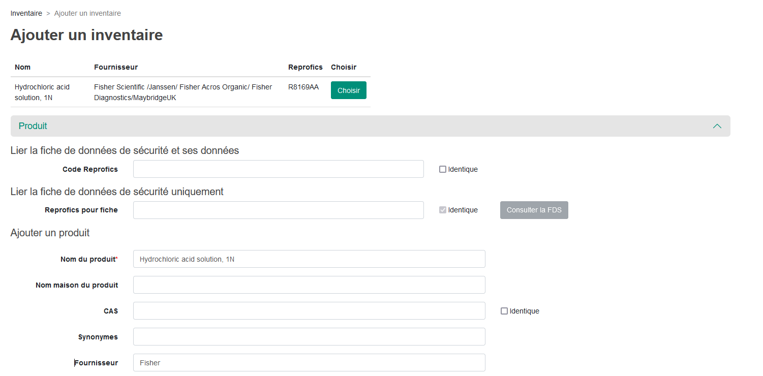Focus the Reprofics pour fiche field
The image size is (763, 376).
pos(279,210)
